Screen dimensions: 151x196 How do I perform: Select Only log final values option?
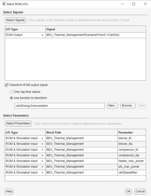tap(11, 92)
